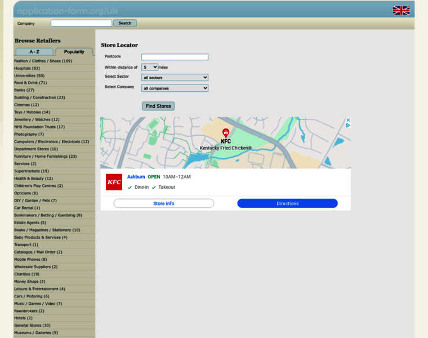428x338 pixels.
Task: Open Car Rental (1) category
Action: (27, 208)
